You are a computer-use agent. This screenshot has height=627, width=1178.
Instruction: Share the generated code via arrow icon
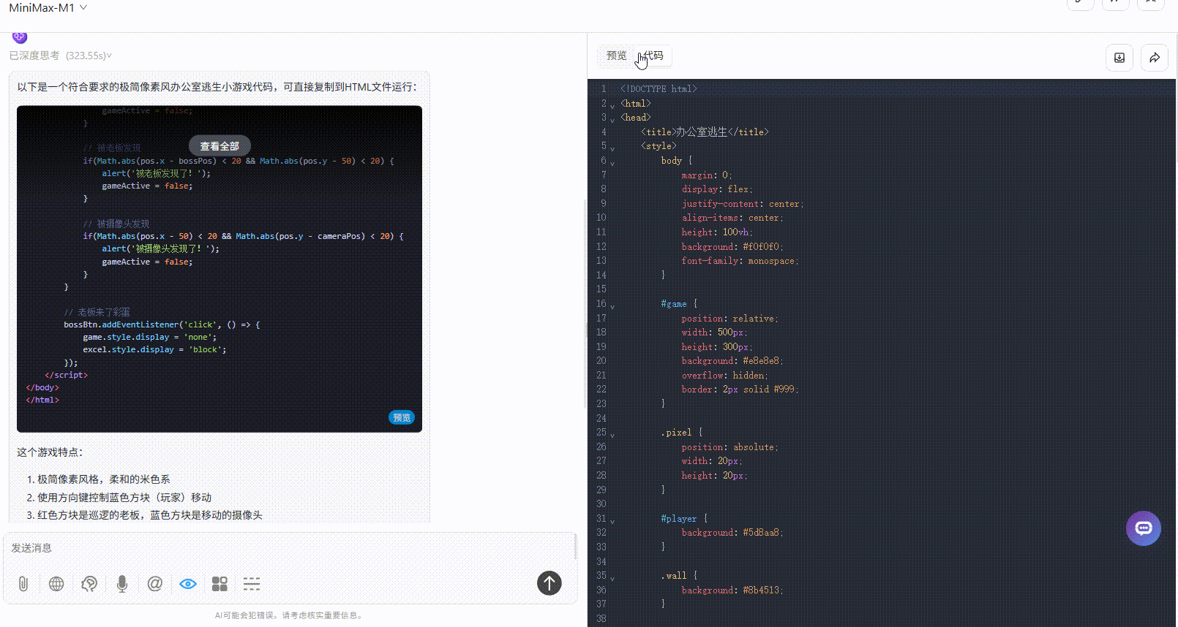1155,58
